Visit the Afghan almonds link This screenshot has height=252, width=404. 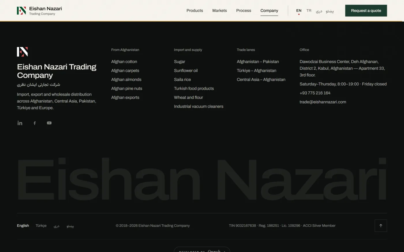126,79
